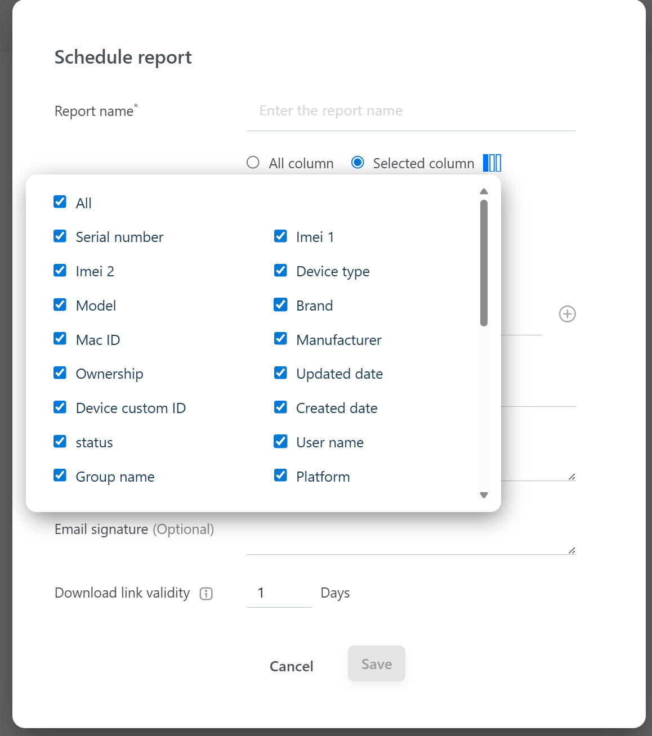Toggle the Device type checkbox
This screenshot has height=736, width=652.
click(x=280, y=271)
